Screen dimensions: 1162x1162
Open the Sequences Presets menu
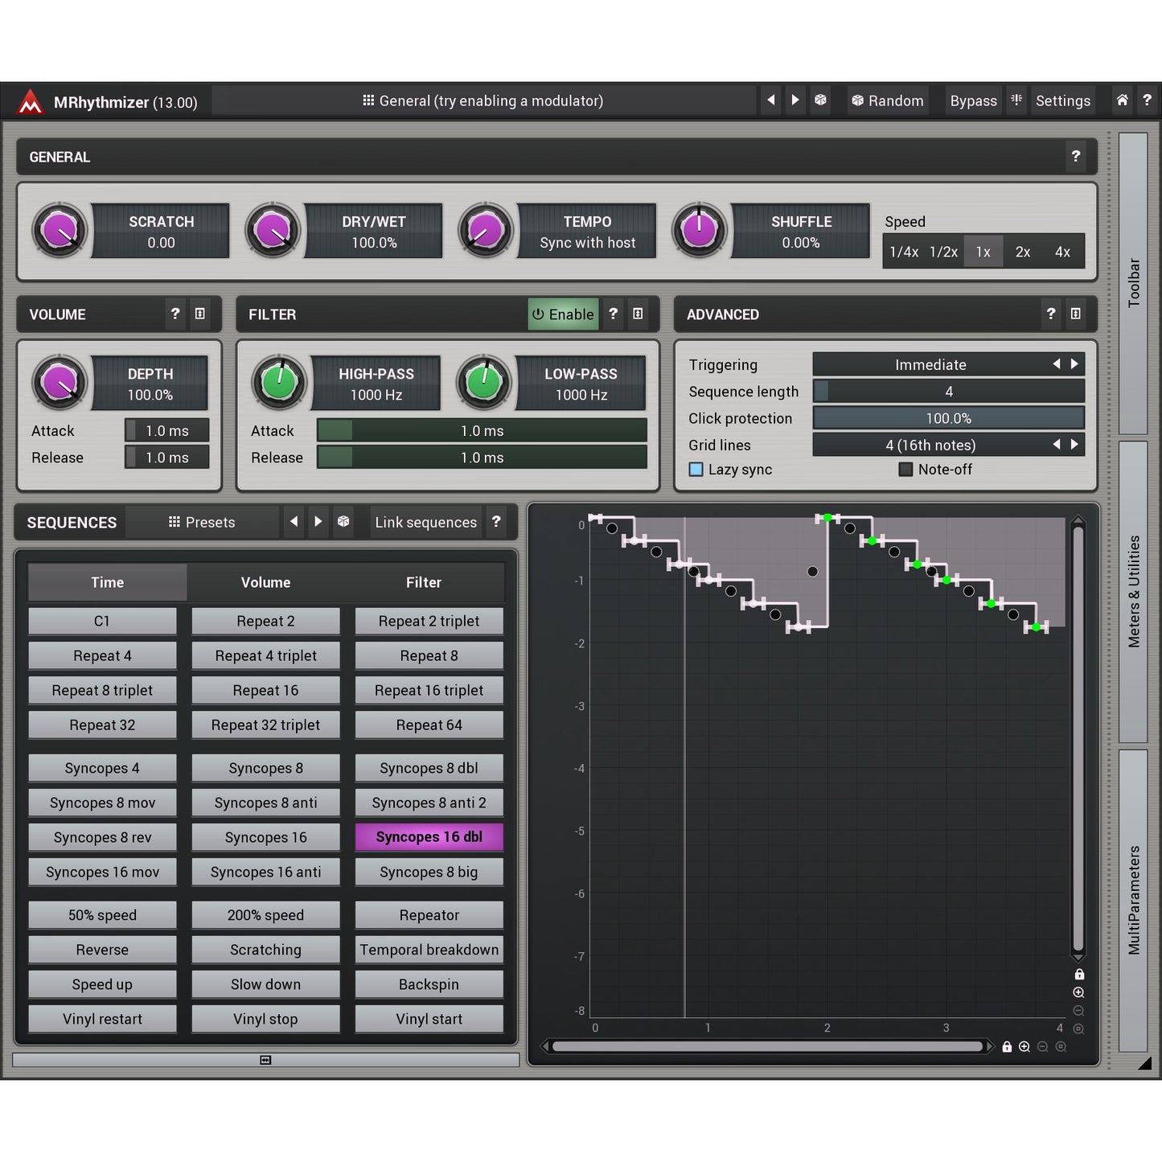pyautogui.click(x=202, y=523)
